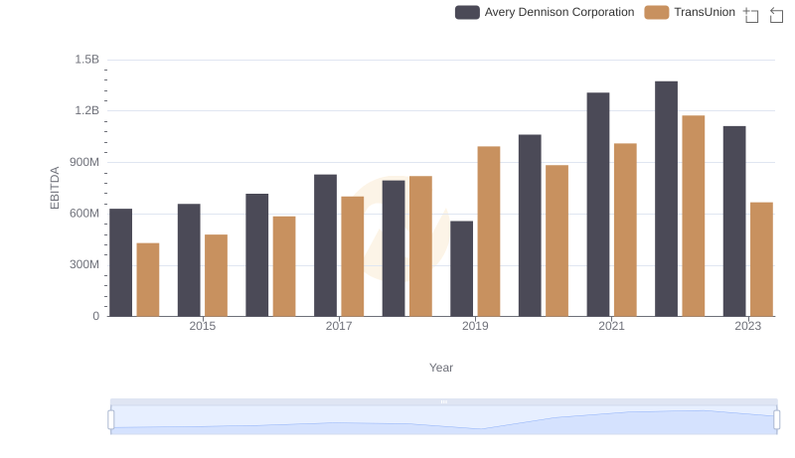
Task: Click the 2015 x-axis label
Action: (203, 326)
